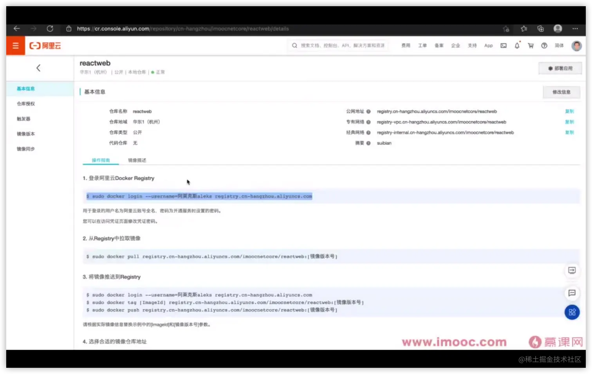Viewport: 592px width, 374px height.
Task: Select 镜像版本 in the sidebar
Action: tap(40, 134)
